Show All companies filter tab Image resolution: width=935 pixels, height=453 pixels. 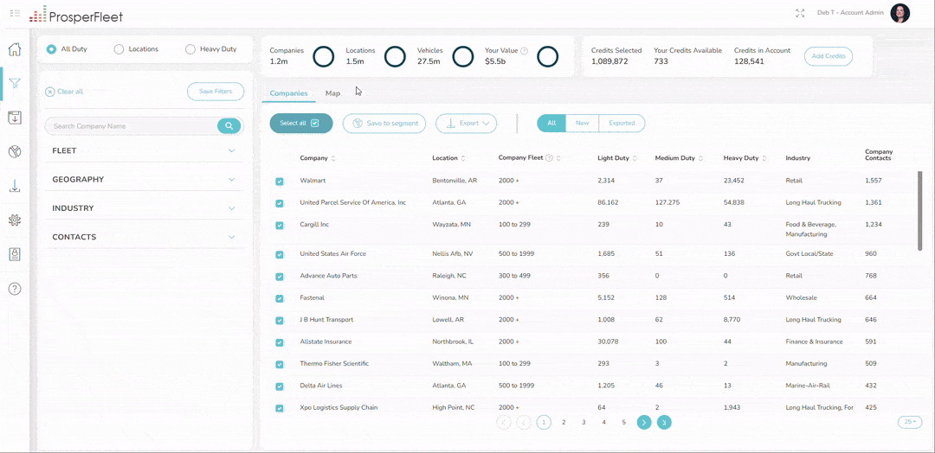point(551,124)
